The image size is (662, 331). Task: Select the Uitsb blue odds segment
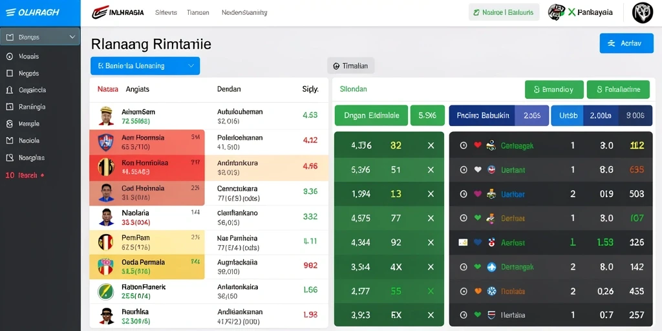[567, 115]
